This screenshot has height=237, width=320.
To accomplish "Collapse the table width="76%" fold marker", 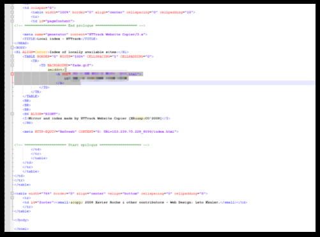I will (x=12, y=194).
